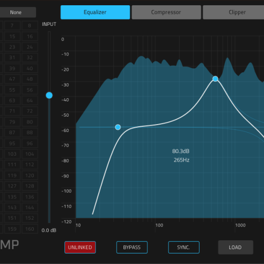
Task: Select channel 48
Action: pyautogui.click(x=30, y=79)
